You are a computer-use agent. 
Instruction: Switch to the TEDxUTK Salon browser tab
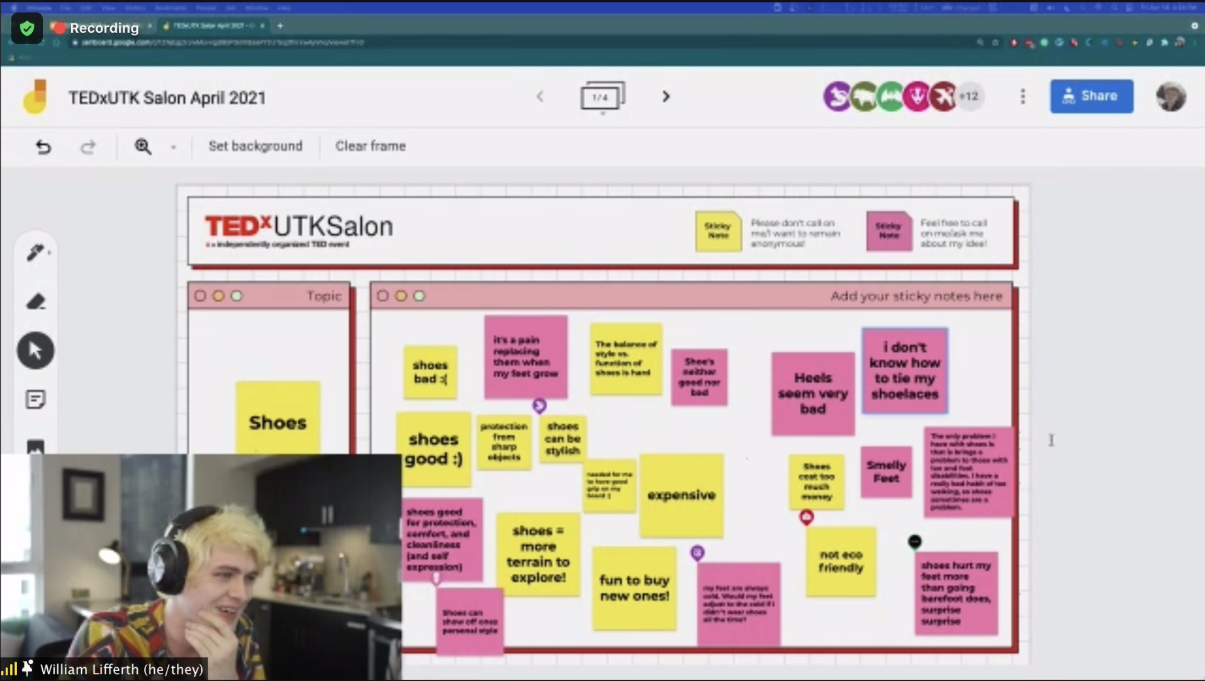[211, 26]
